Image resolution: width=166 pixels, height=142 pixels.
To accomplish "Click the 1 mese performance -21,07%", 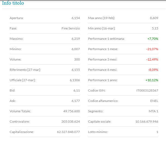I will 152,49.
